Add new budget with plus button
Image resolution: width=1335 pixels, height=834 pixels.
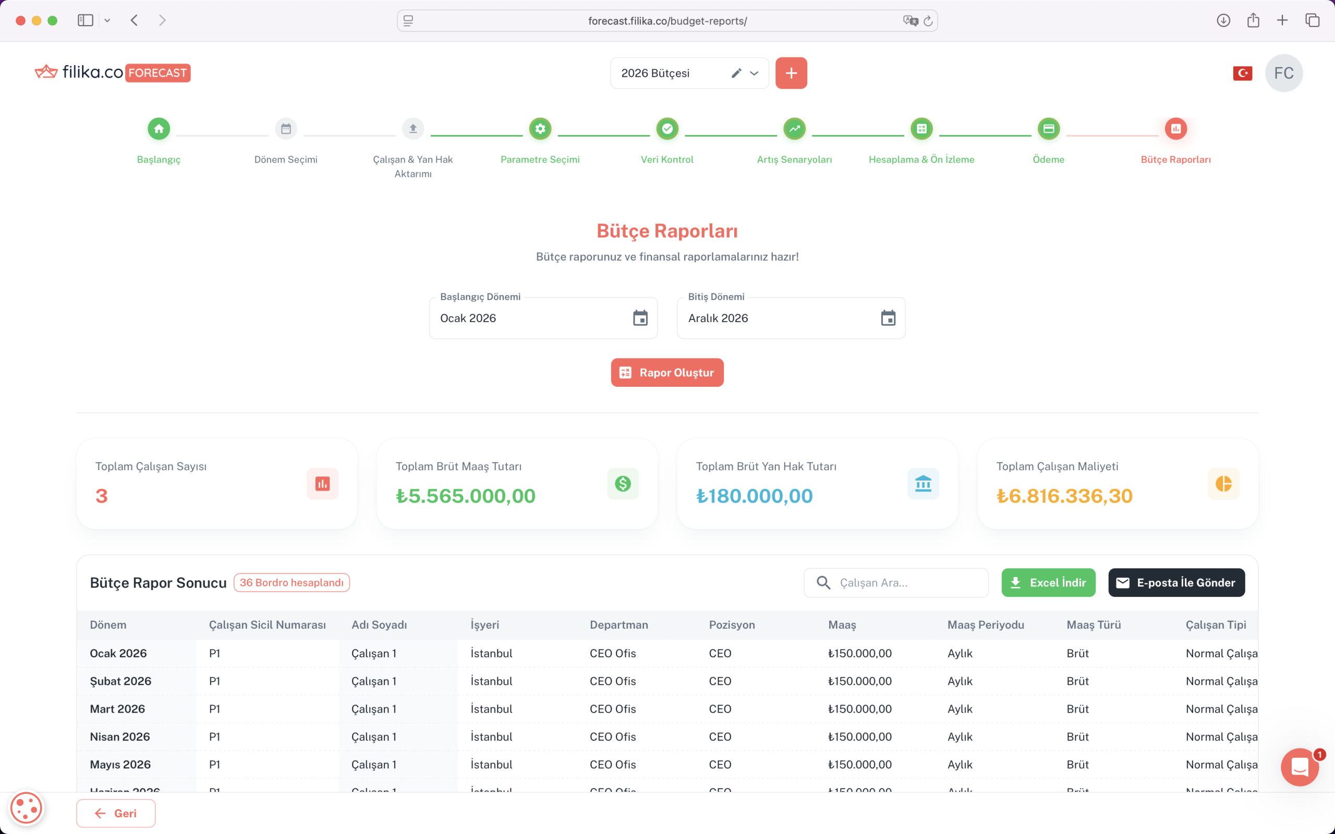(791, 73)
